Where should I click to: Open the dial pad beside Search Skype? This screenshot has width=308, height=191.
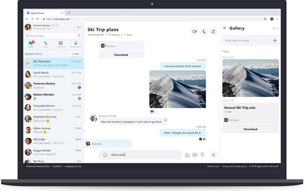point(78,35)
